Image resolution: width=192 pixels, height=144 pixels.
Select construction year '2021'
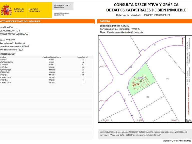pos(21,50)
